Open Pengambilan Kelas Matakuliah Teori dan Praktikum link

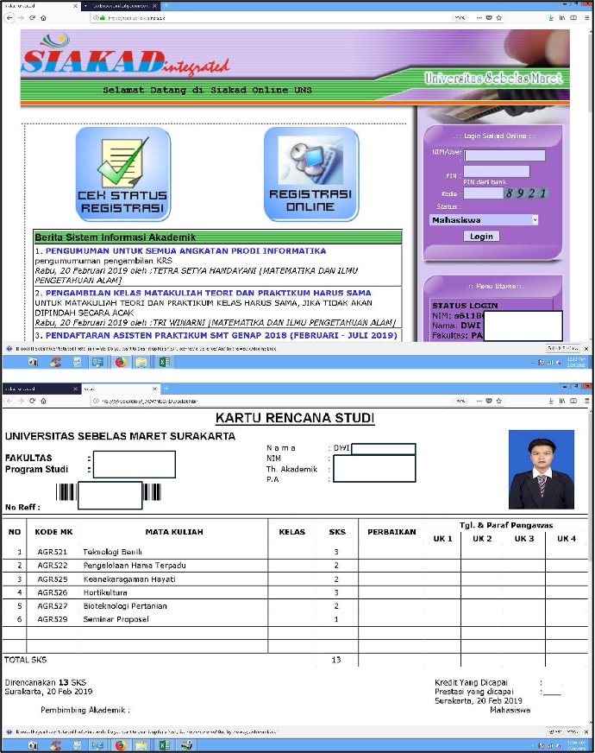tap(208, 293)
